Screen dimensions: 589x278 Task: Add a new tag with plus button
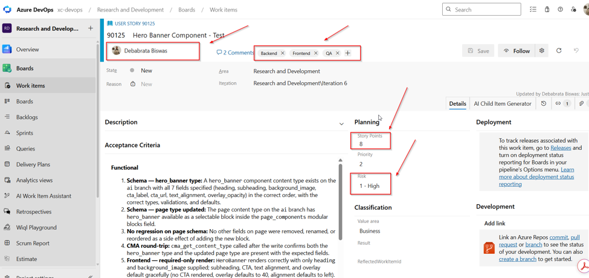point(347,53)
